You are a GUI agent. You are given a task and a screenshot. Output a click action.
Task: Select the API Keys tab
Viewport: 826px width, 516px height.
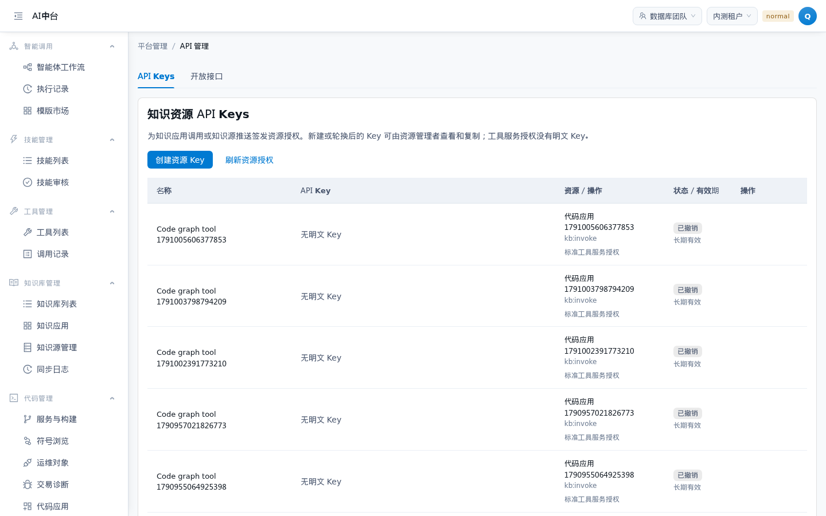tap(156, 76)
